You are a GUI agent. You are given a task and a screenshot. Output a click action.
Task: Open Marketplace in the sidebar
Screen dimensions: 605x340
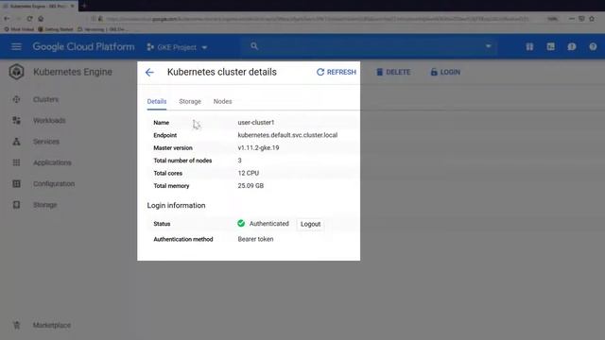coord(52,325)
